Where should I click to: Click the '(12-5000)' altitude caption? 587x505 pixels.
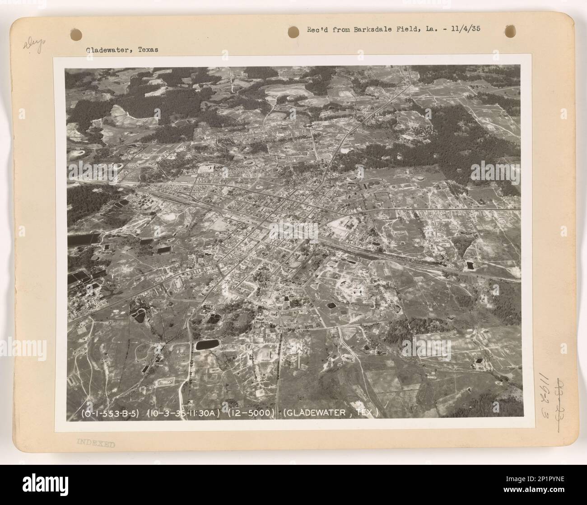[x=252, y=413]
